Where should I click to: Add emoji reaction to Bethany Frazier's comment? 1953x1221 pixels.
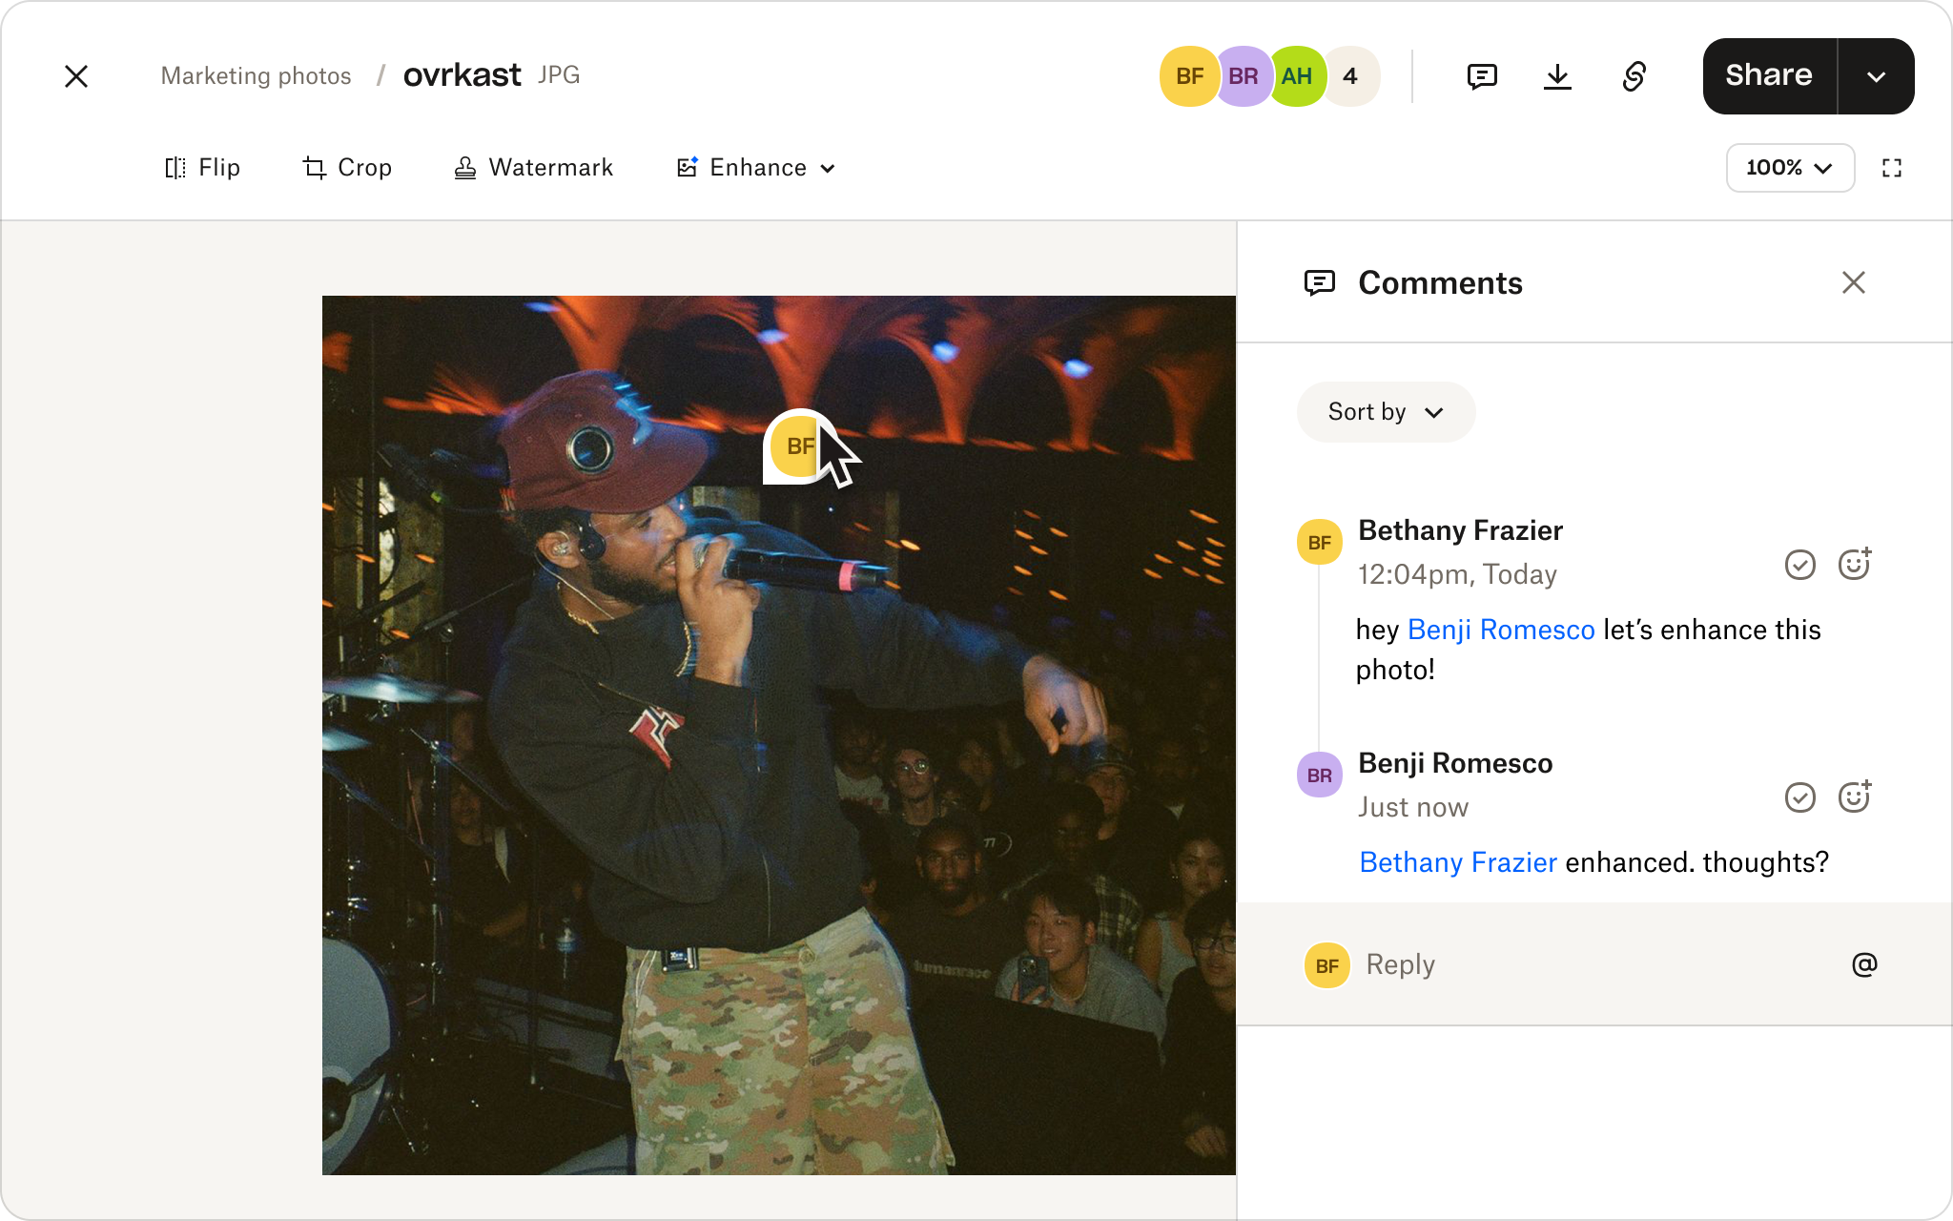[1855, 564]
